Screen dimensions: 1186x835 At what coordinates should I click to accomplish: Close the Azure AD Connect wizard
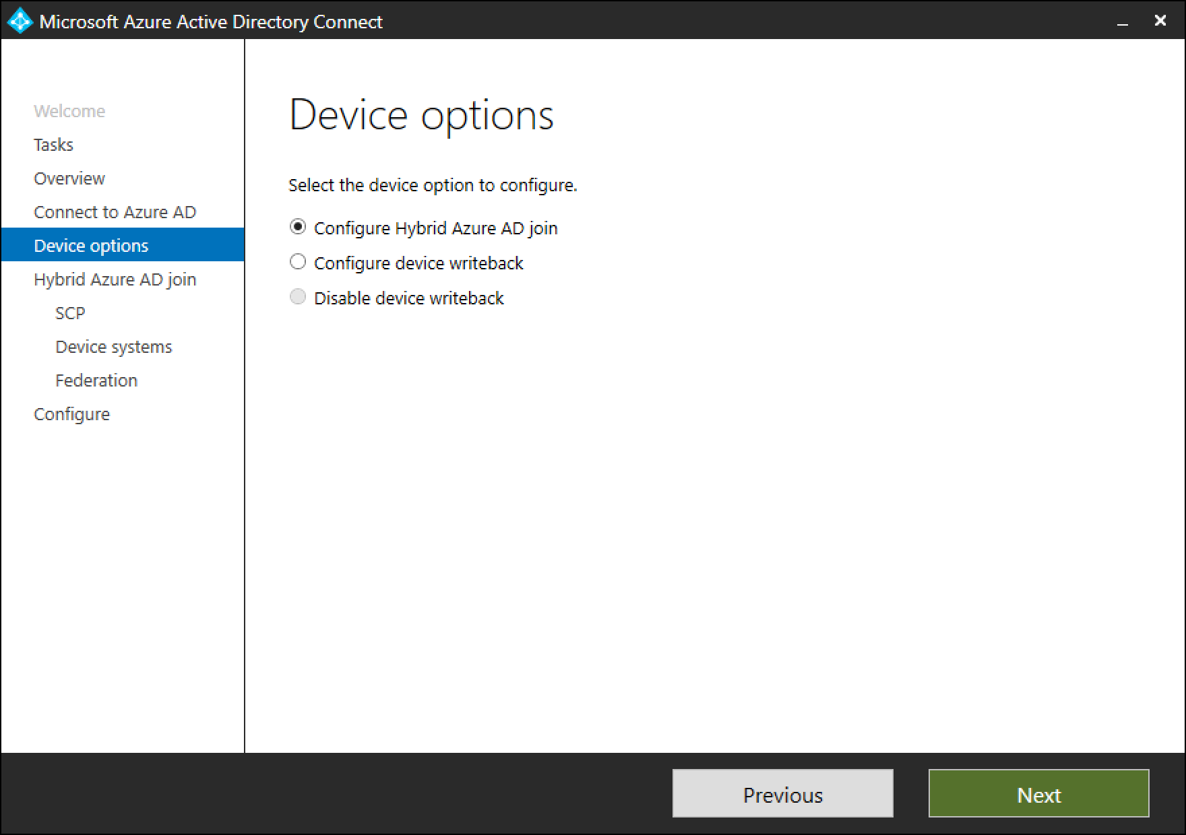(1160, 21)
